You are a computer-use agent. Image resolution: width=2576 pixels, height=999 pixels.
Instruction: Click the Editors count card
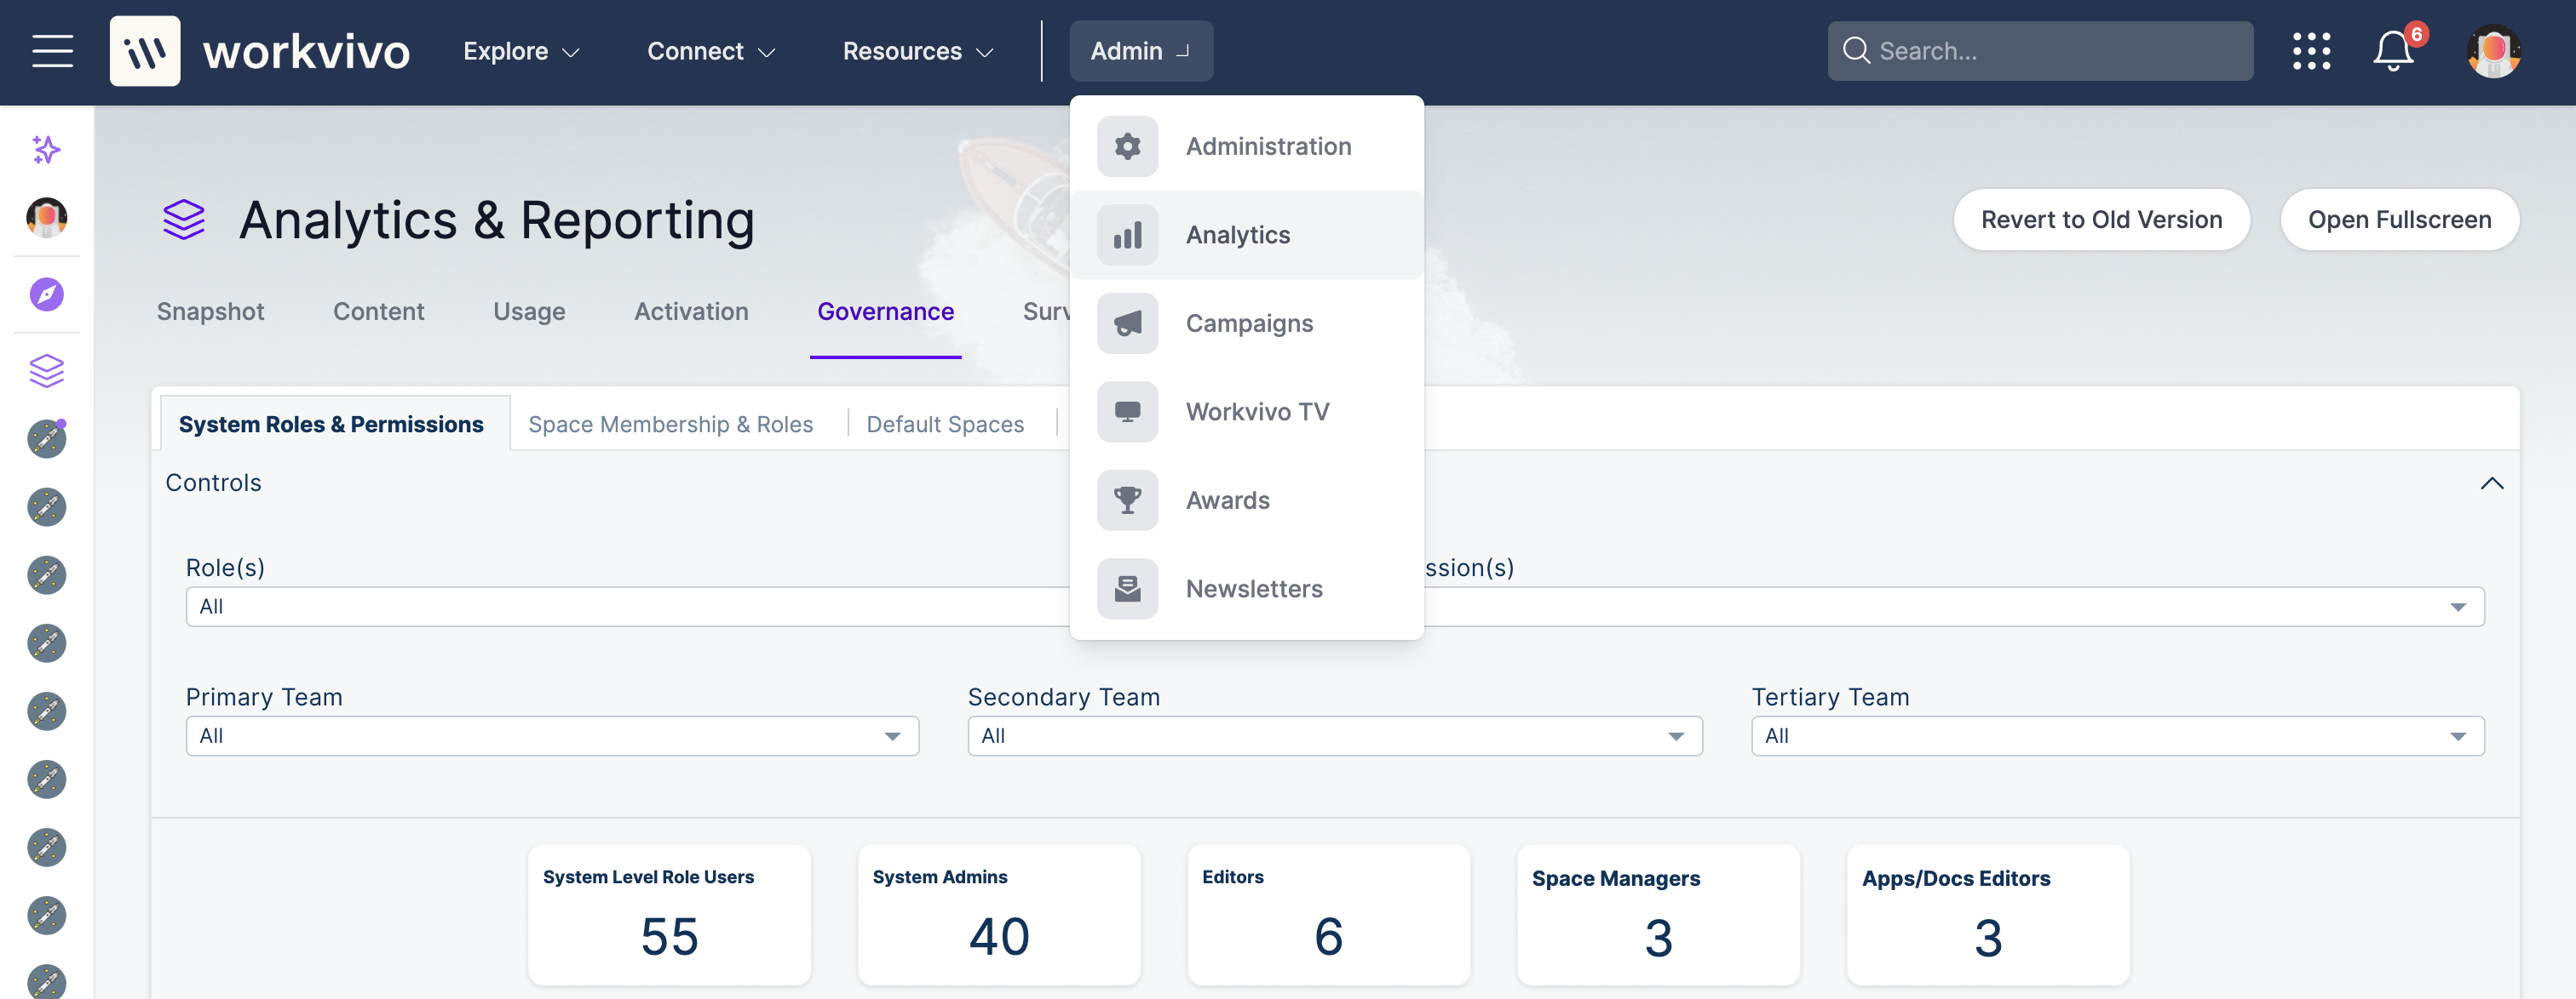1328,914
